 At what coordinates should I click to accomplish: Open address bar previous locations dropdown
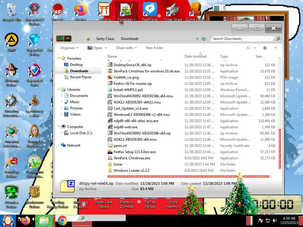pyautogui.click(x=197, y=39)
